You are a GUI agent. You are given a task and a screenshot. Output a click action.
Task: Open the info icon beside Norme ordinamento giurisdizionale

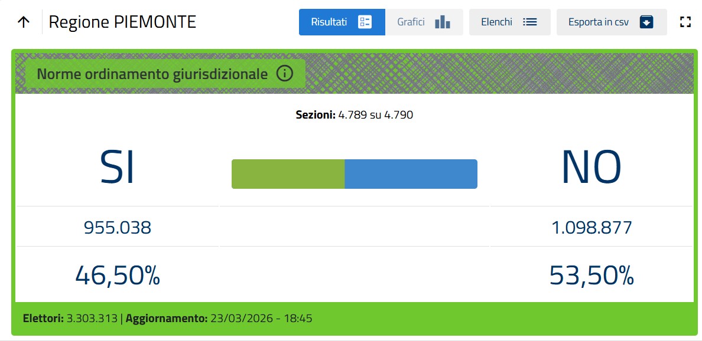click(x=285, y=74)
